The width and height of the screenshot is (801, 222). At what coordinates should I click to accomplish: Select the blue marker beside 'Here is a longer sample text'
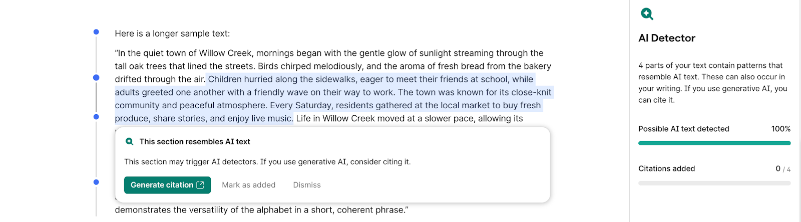pyautogui.click(x=96, y=32)
